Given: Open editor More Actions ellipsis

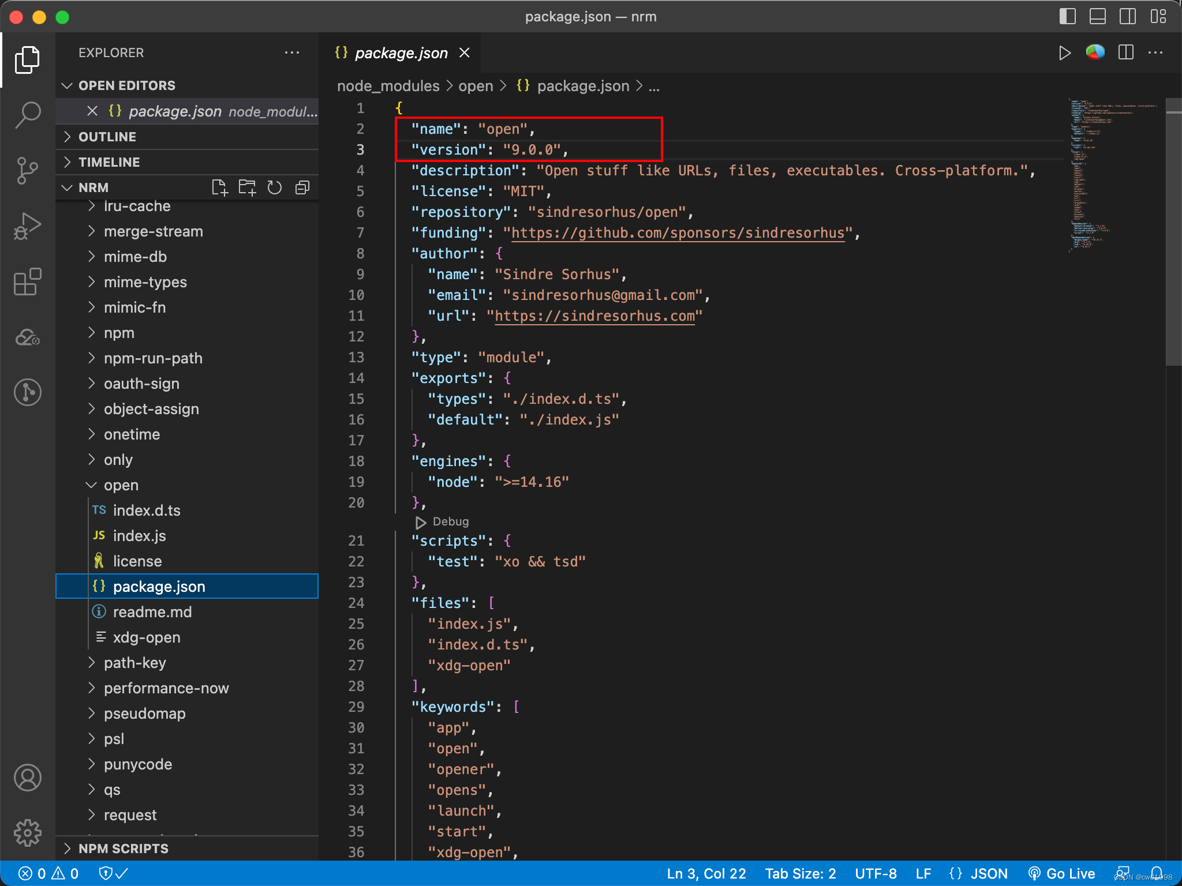Looking at the screenshot, I should [1155, 52].
